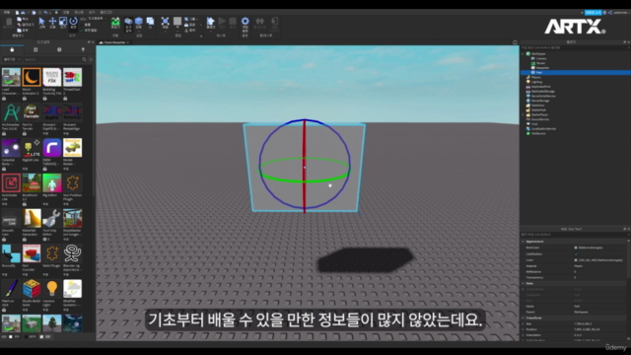Open the Terrain Editor from the ribbon

[x=115, y=22]
